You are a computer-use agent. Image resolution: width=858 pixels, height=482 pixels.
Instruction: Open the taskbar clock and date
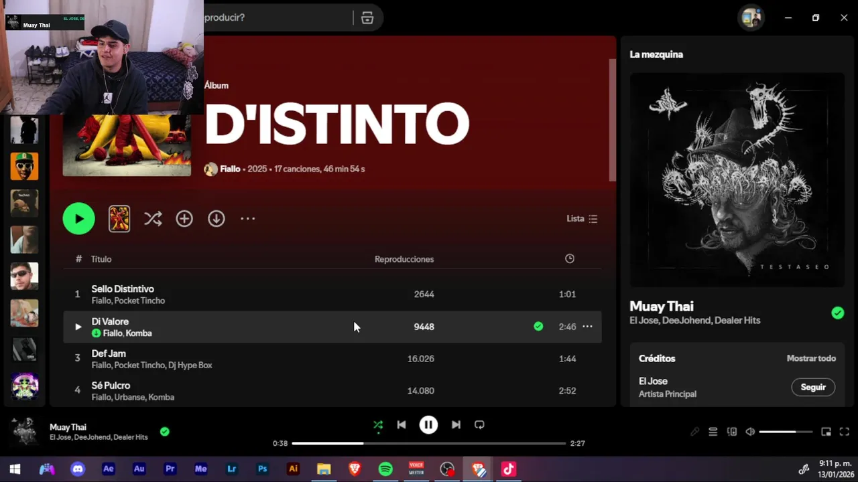coord(835,469)
